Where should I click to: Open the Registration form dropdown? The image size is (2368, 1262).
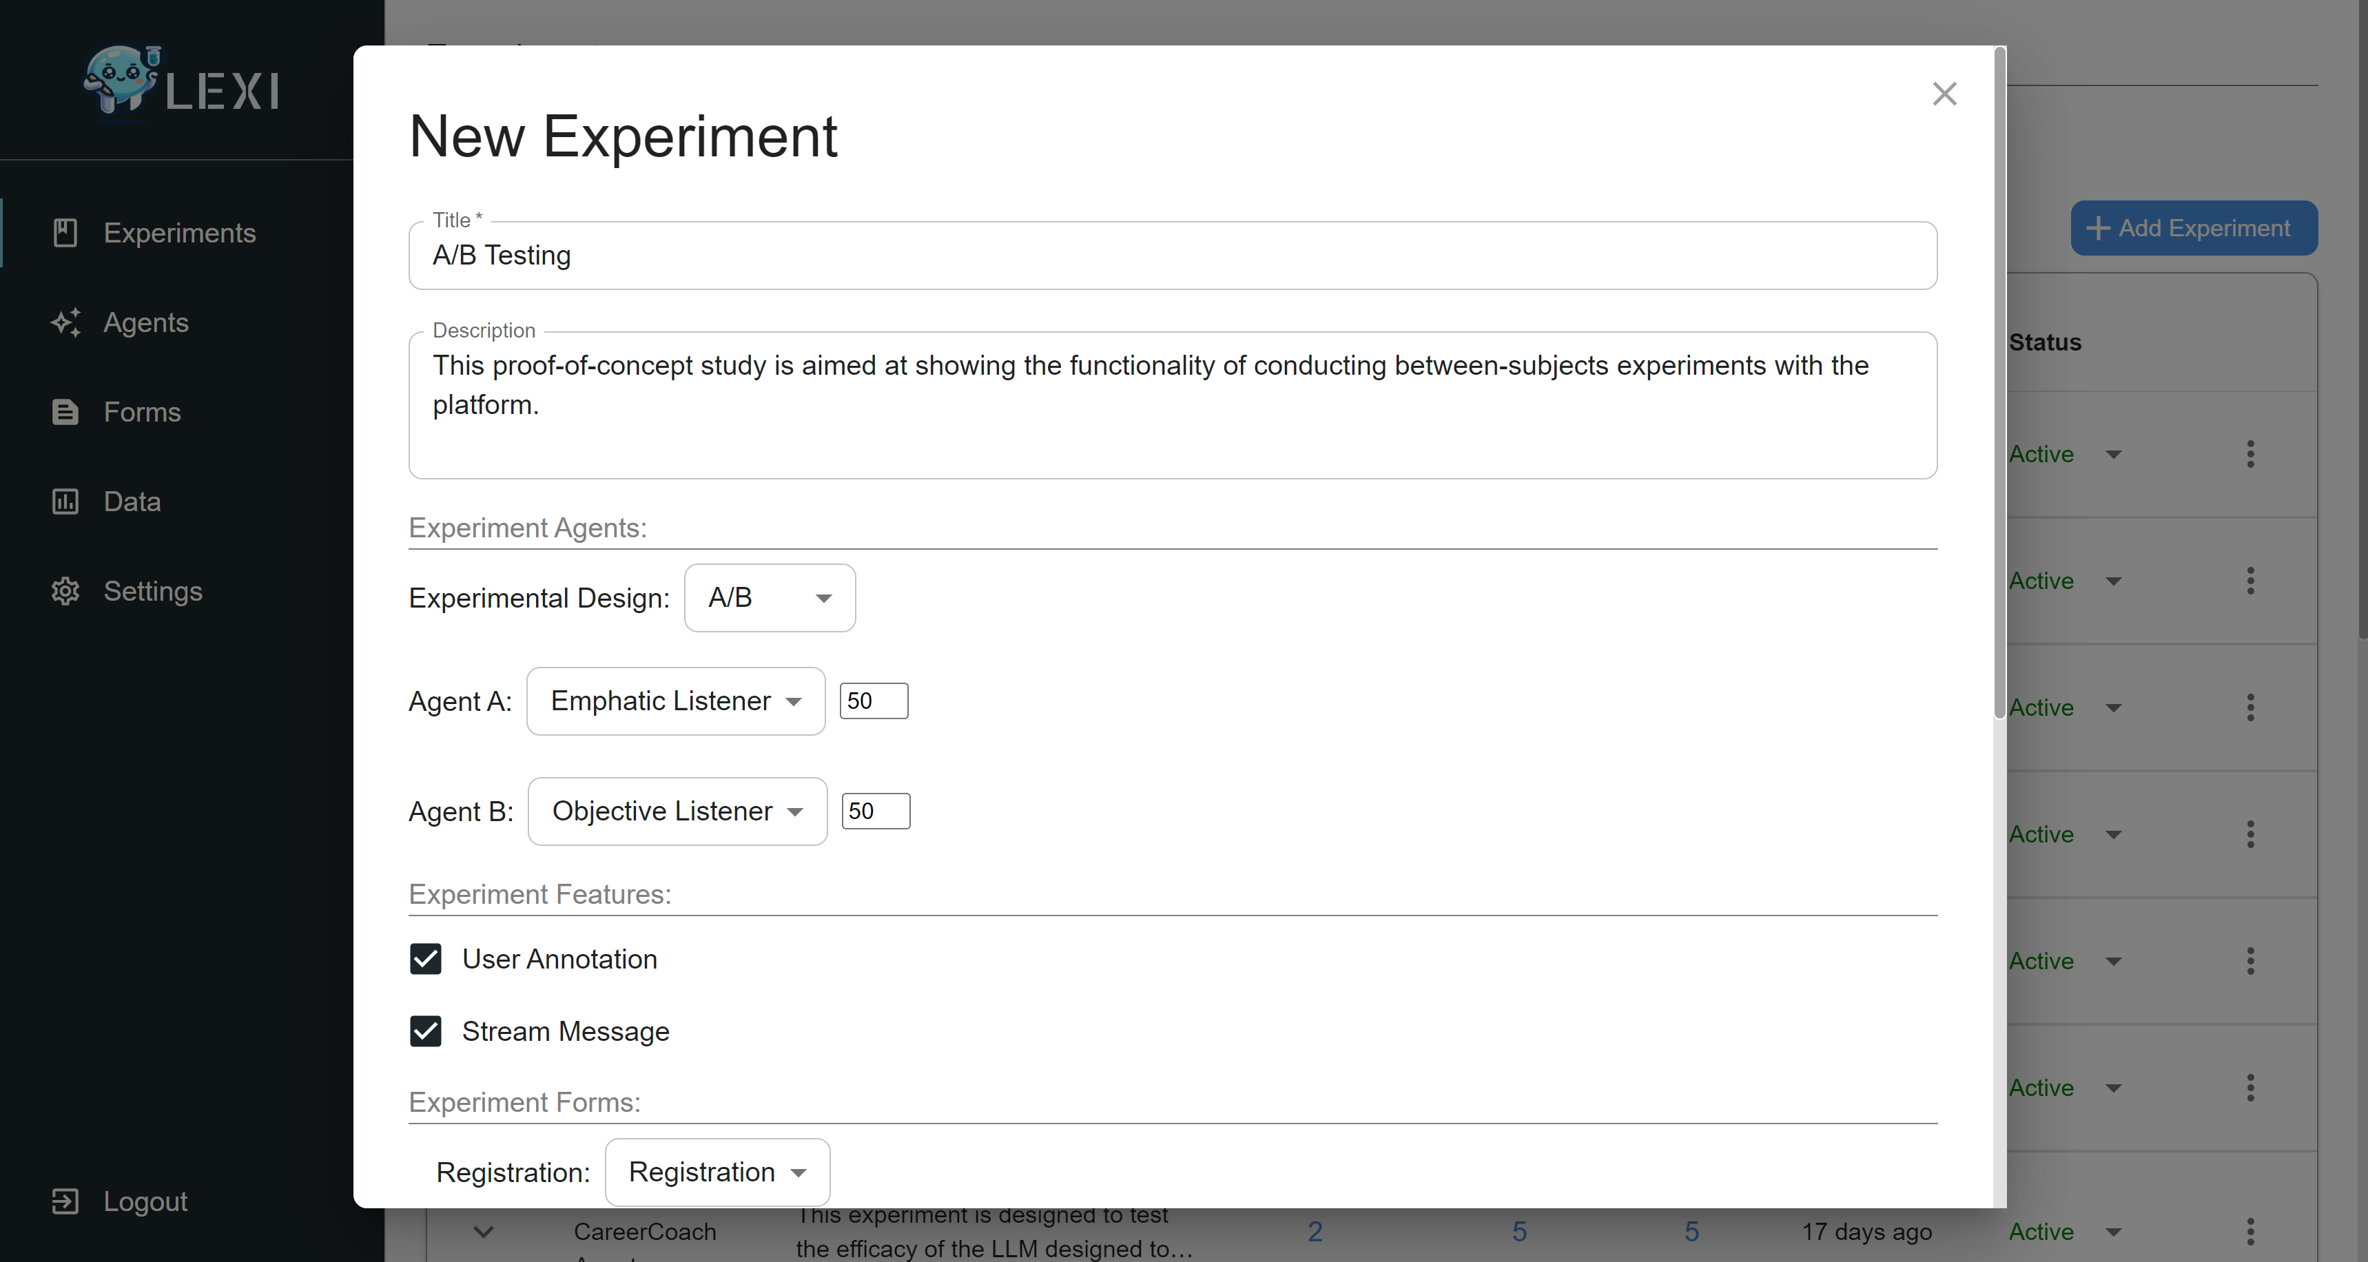(717, 1172)
